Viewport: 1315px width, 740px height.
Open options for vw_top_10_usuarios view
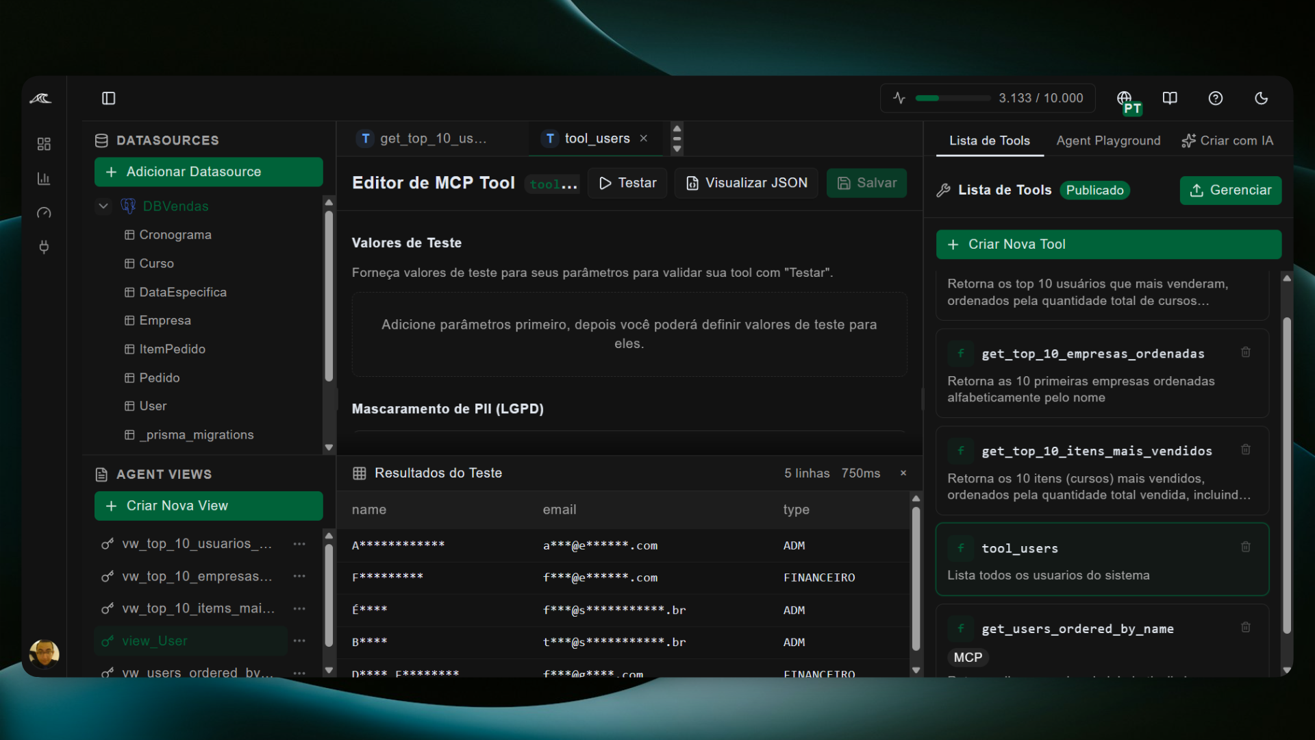299,544
